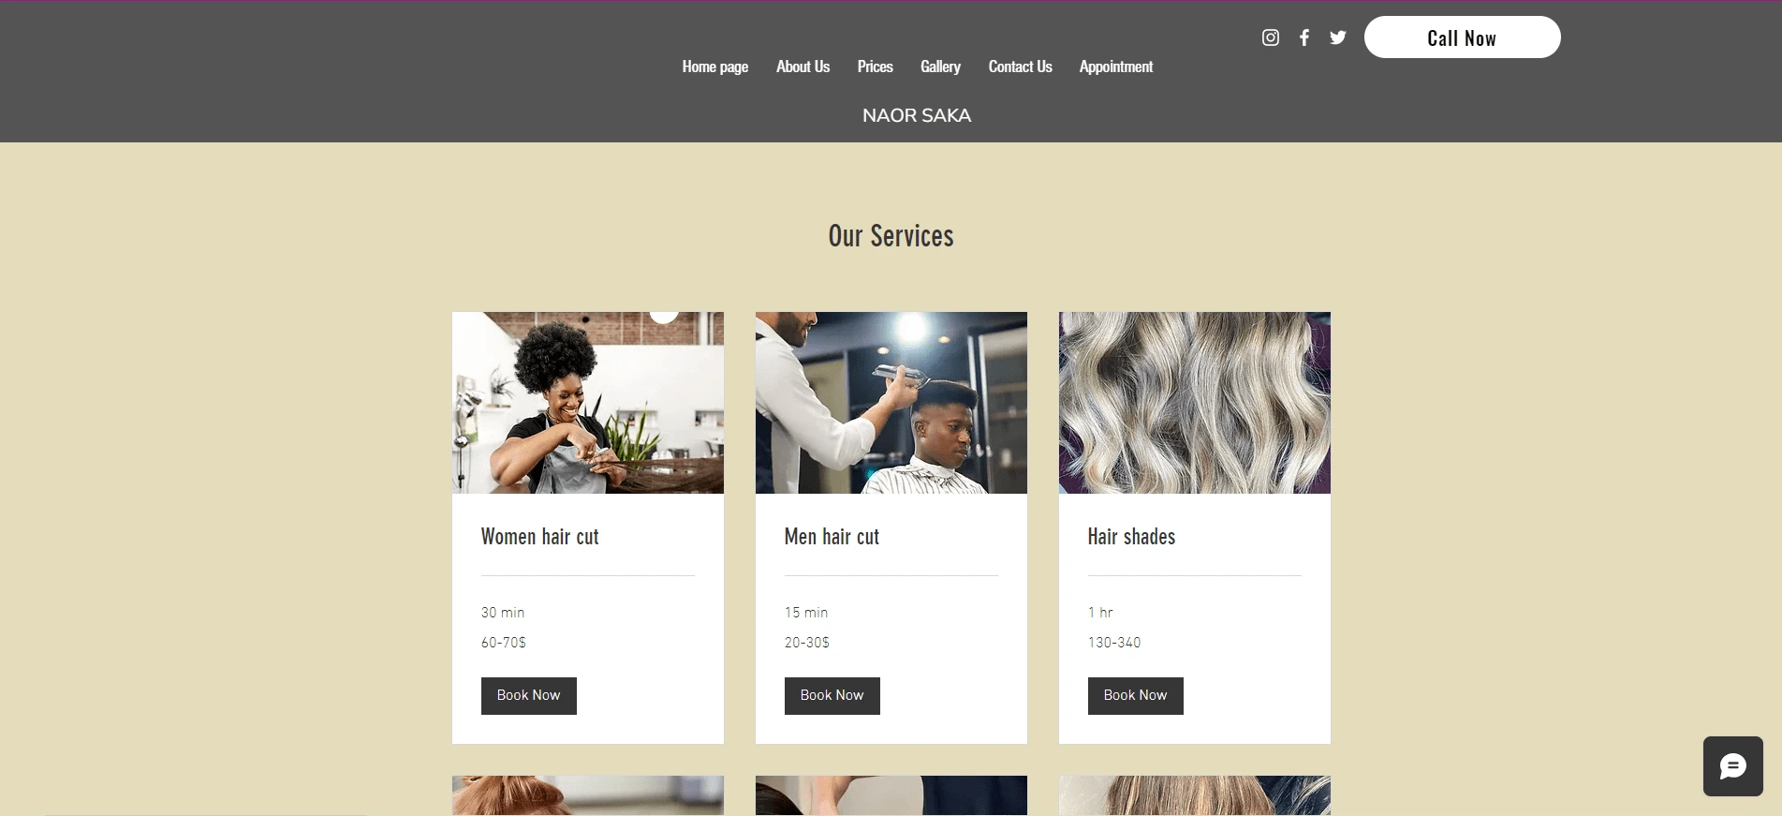Book Now for Men hair cut
This screenshot has width=1782, height=816.
832,696
